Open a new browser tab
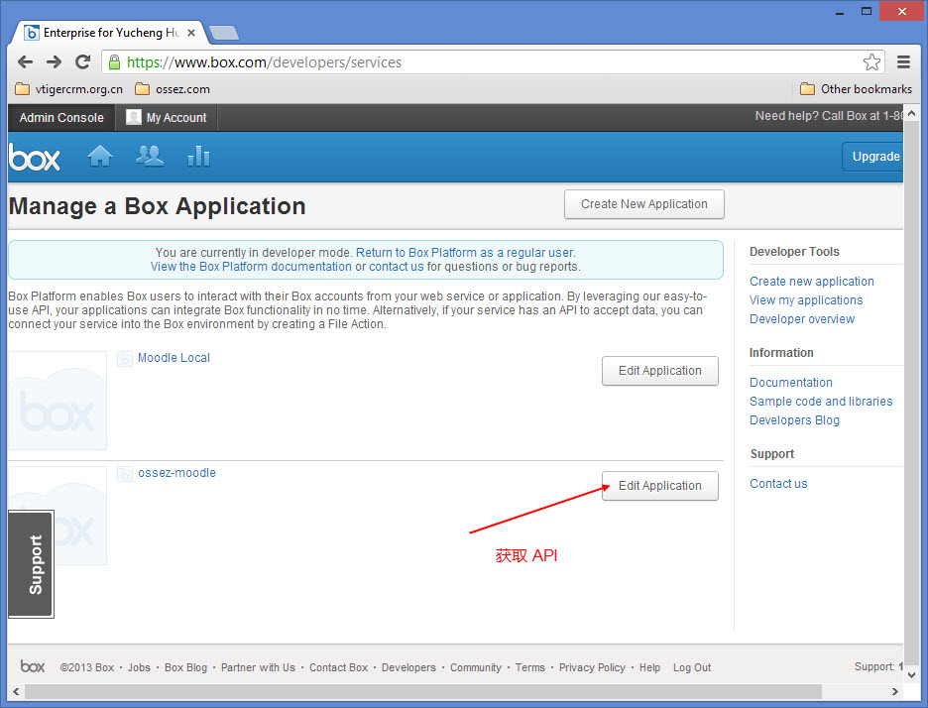The image size is (928, 708). (224, 33)
